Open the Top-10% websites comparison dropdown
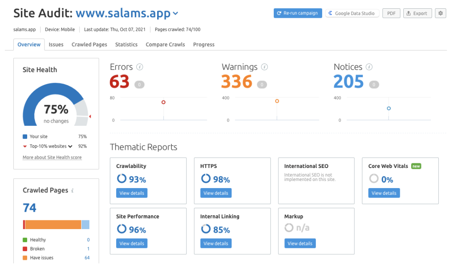This screenshot has width=475, height=276. [x=70, y=146]
